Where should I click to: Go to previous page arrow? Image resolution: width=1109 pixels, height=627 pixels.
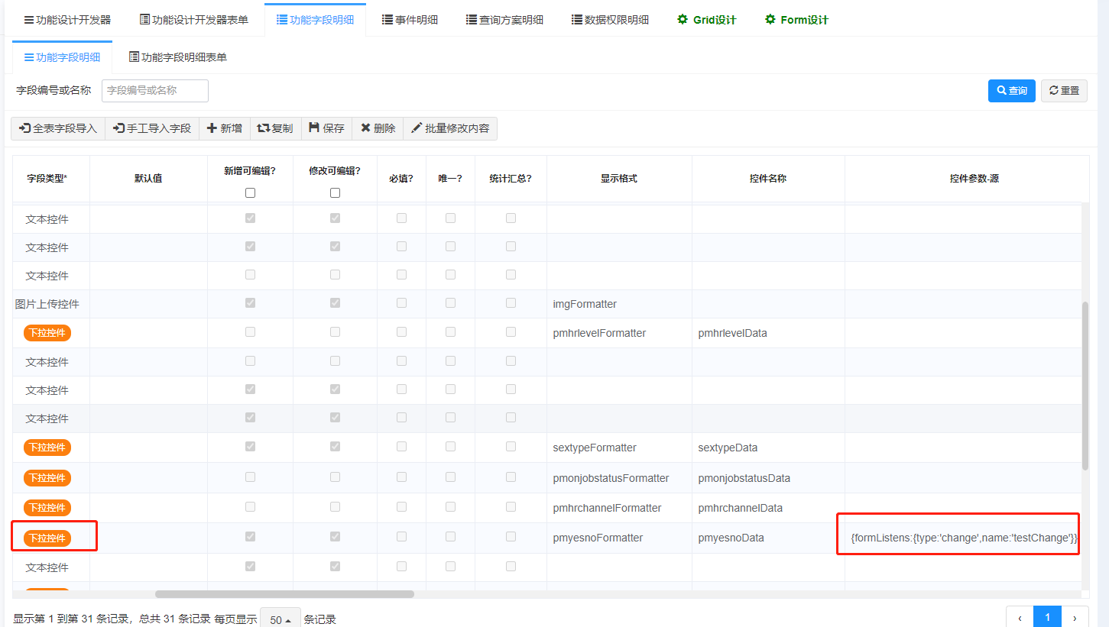tap(1020, 618)
